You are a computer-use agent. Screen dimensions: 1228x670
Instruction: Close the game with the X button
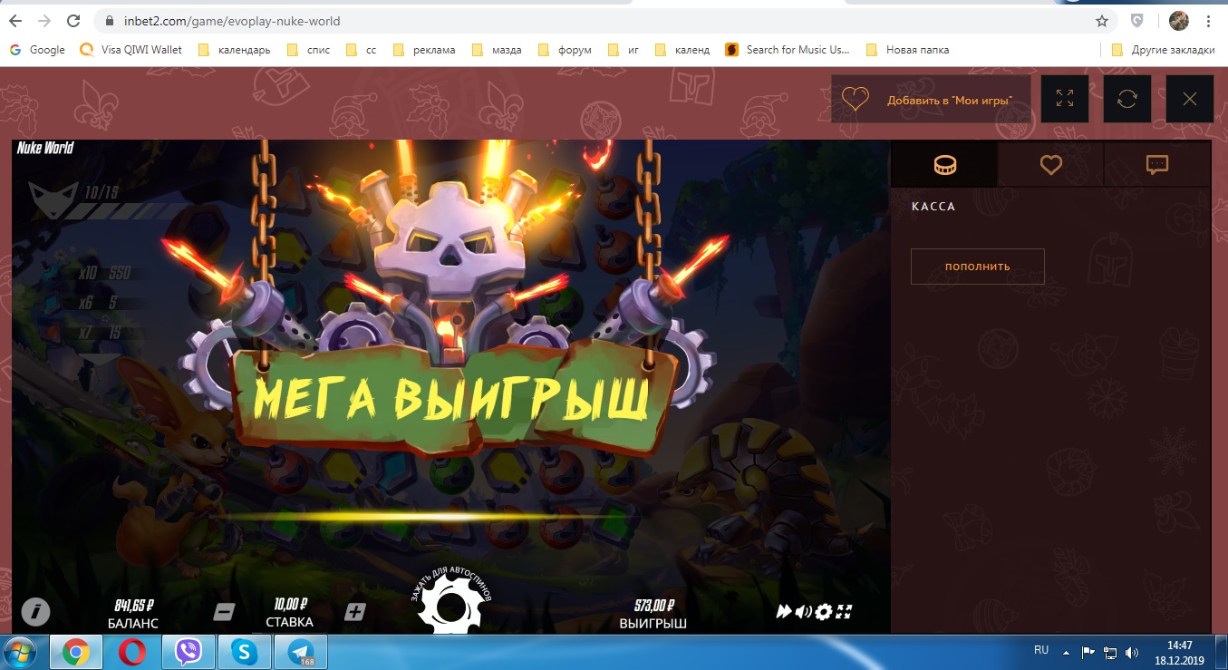pyautogui.click(x=1190, y=99)
